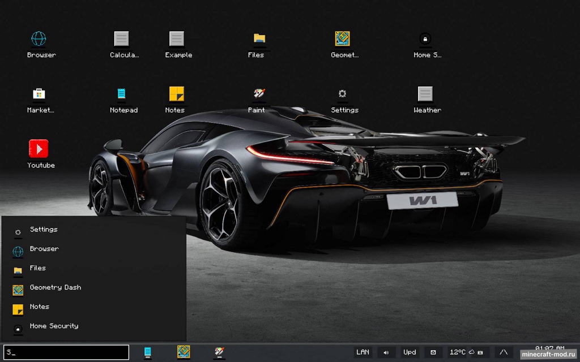
Task: Select Settings in the search results
Action: 44,230
